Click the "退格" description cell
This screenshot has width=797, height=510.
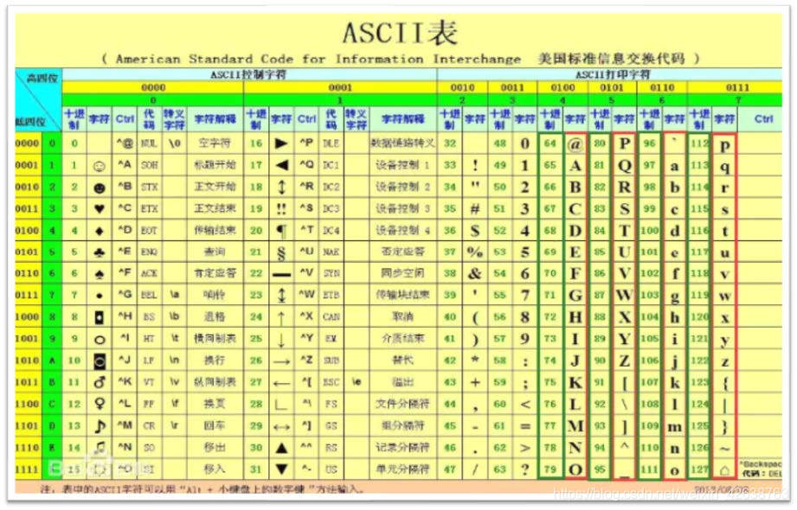(215, 317)
